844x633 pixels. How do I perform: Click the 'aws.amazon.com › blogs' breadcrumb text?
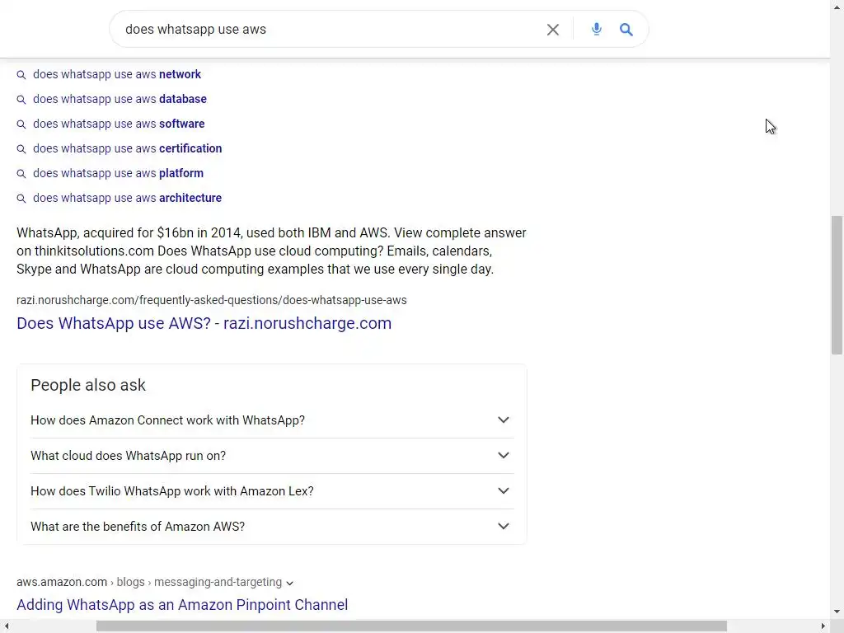[81, 582]
